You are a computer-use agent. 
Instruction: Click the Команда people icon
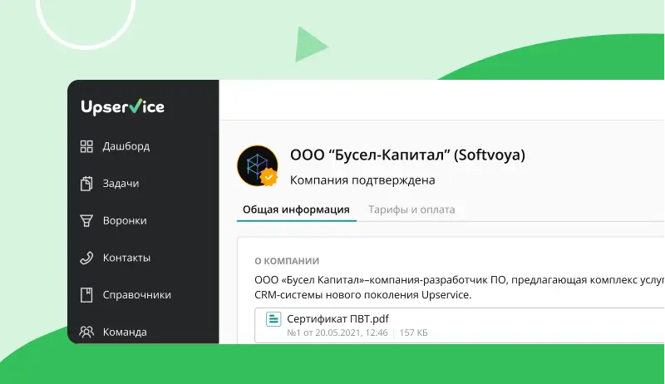pyautogui.click(x=86, y=332)
